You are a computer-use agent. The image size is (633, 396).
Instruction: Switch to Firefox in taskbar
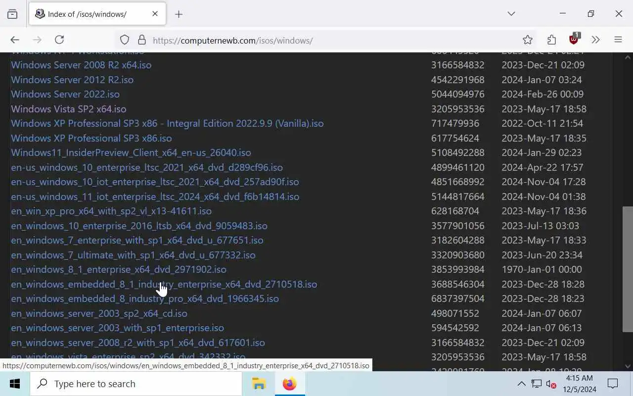click(289, 384)
